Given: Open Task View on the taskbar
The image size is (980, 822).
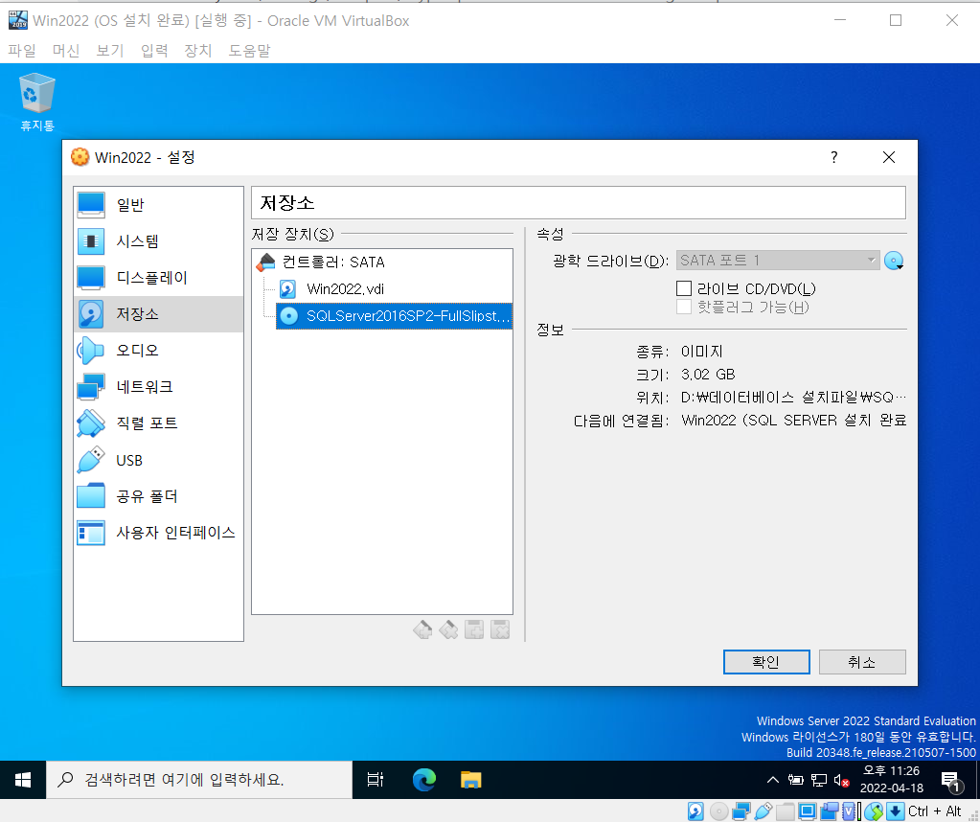Looking at the screenshot, I should pos(375,780).
